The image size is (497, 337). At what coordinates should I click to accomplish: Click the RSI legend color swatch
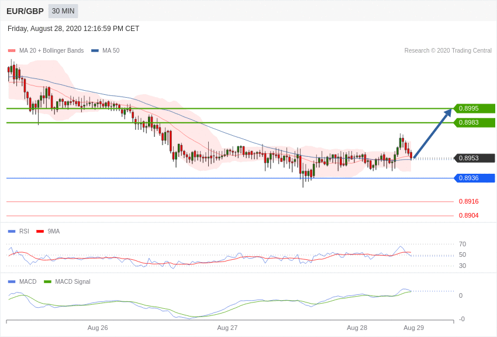pyautogui.click(x=12, y=232)
